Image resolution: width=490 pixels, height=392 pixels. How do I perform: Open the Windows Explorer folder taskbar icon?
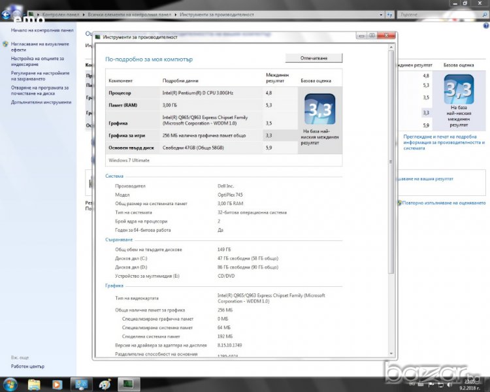click(x=34, y=384)
